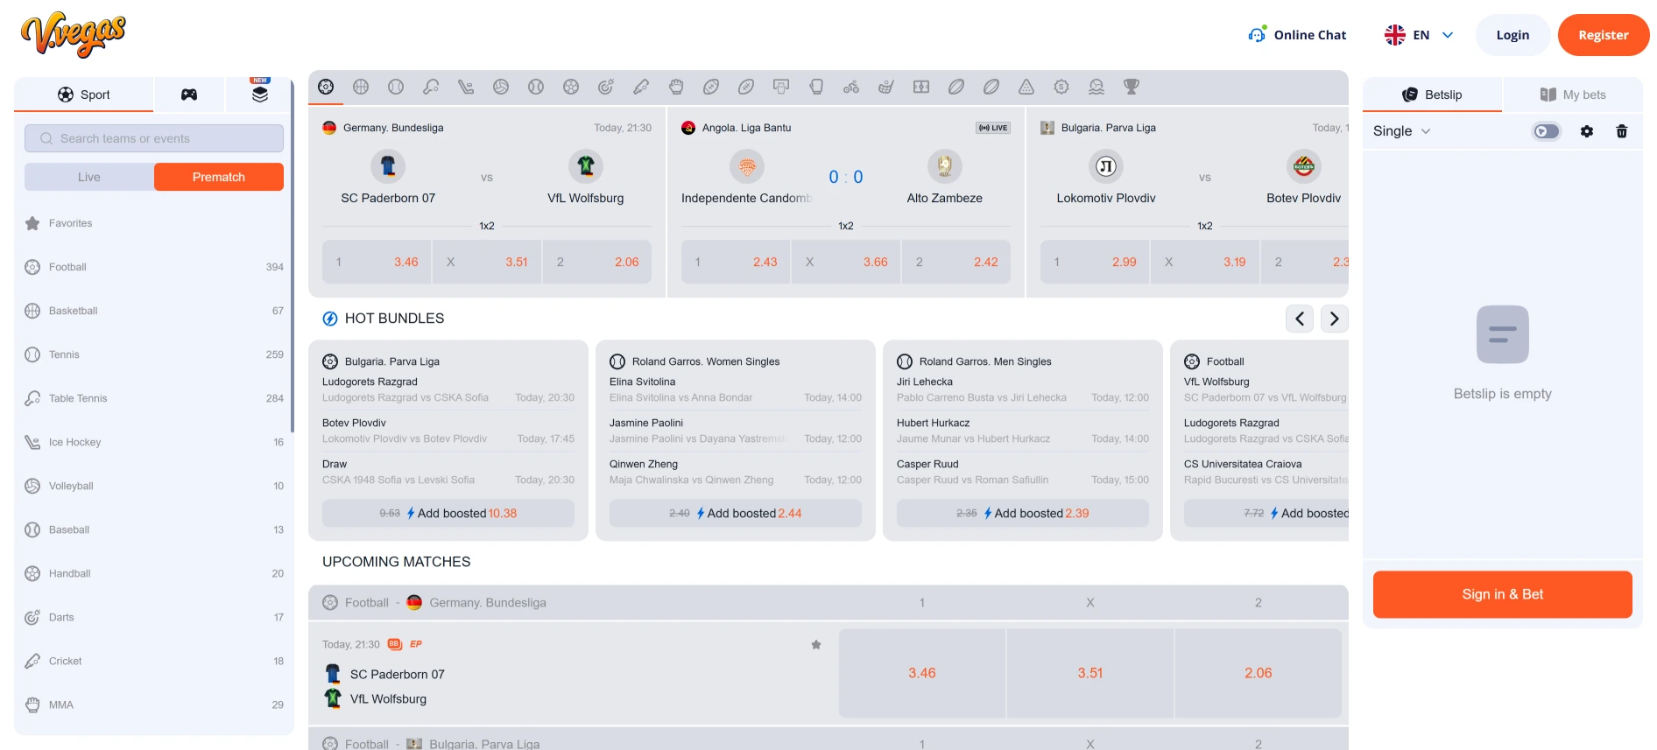Select Ice Hockey icon in top sports bar
The image size is (1657, 750).
[x=466, y=87]
